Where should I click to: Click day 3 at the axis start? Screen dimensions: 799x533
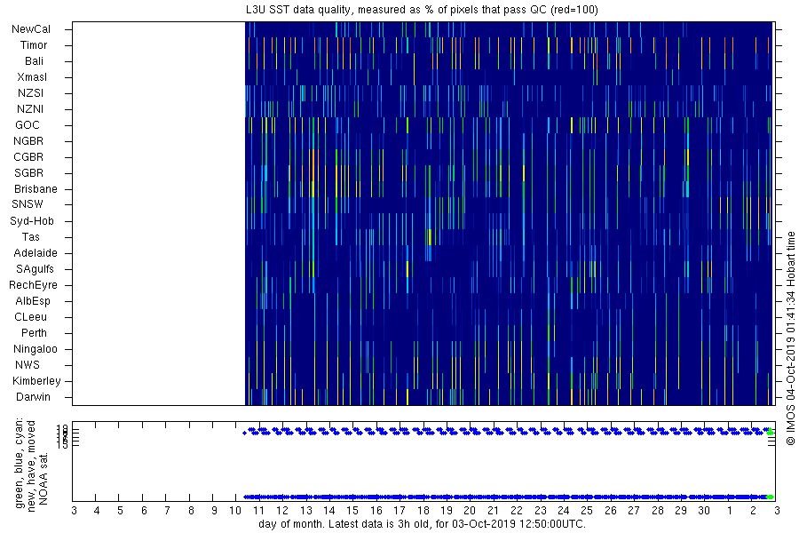pos(75,511)
